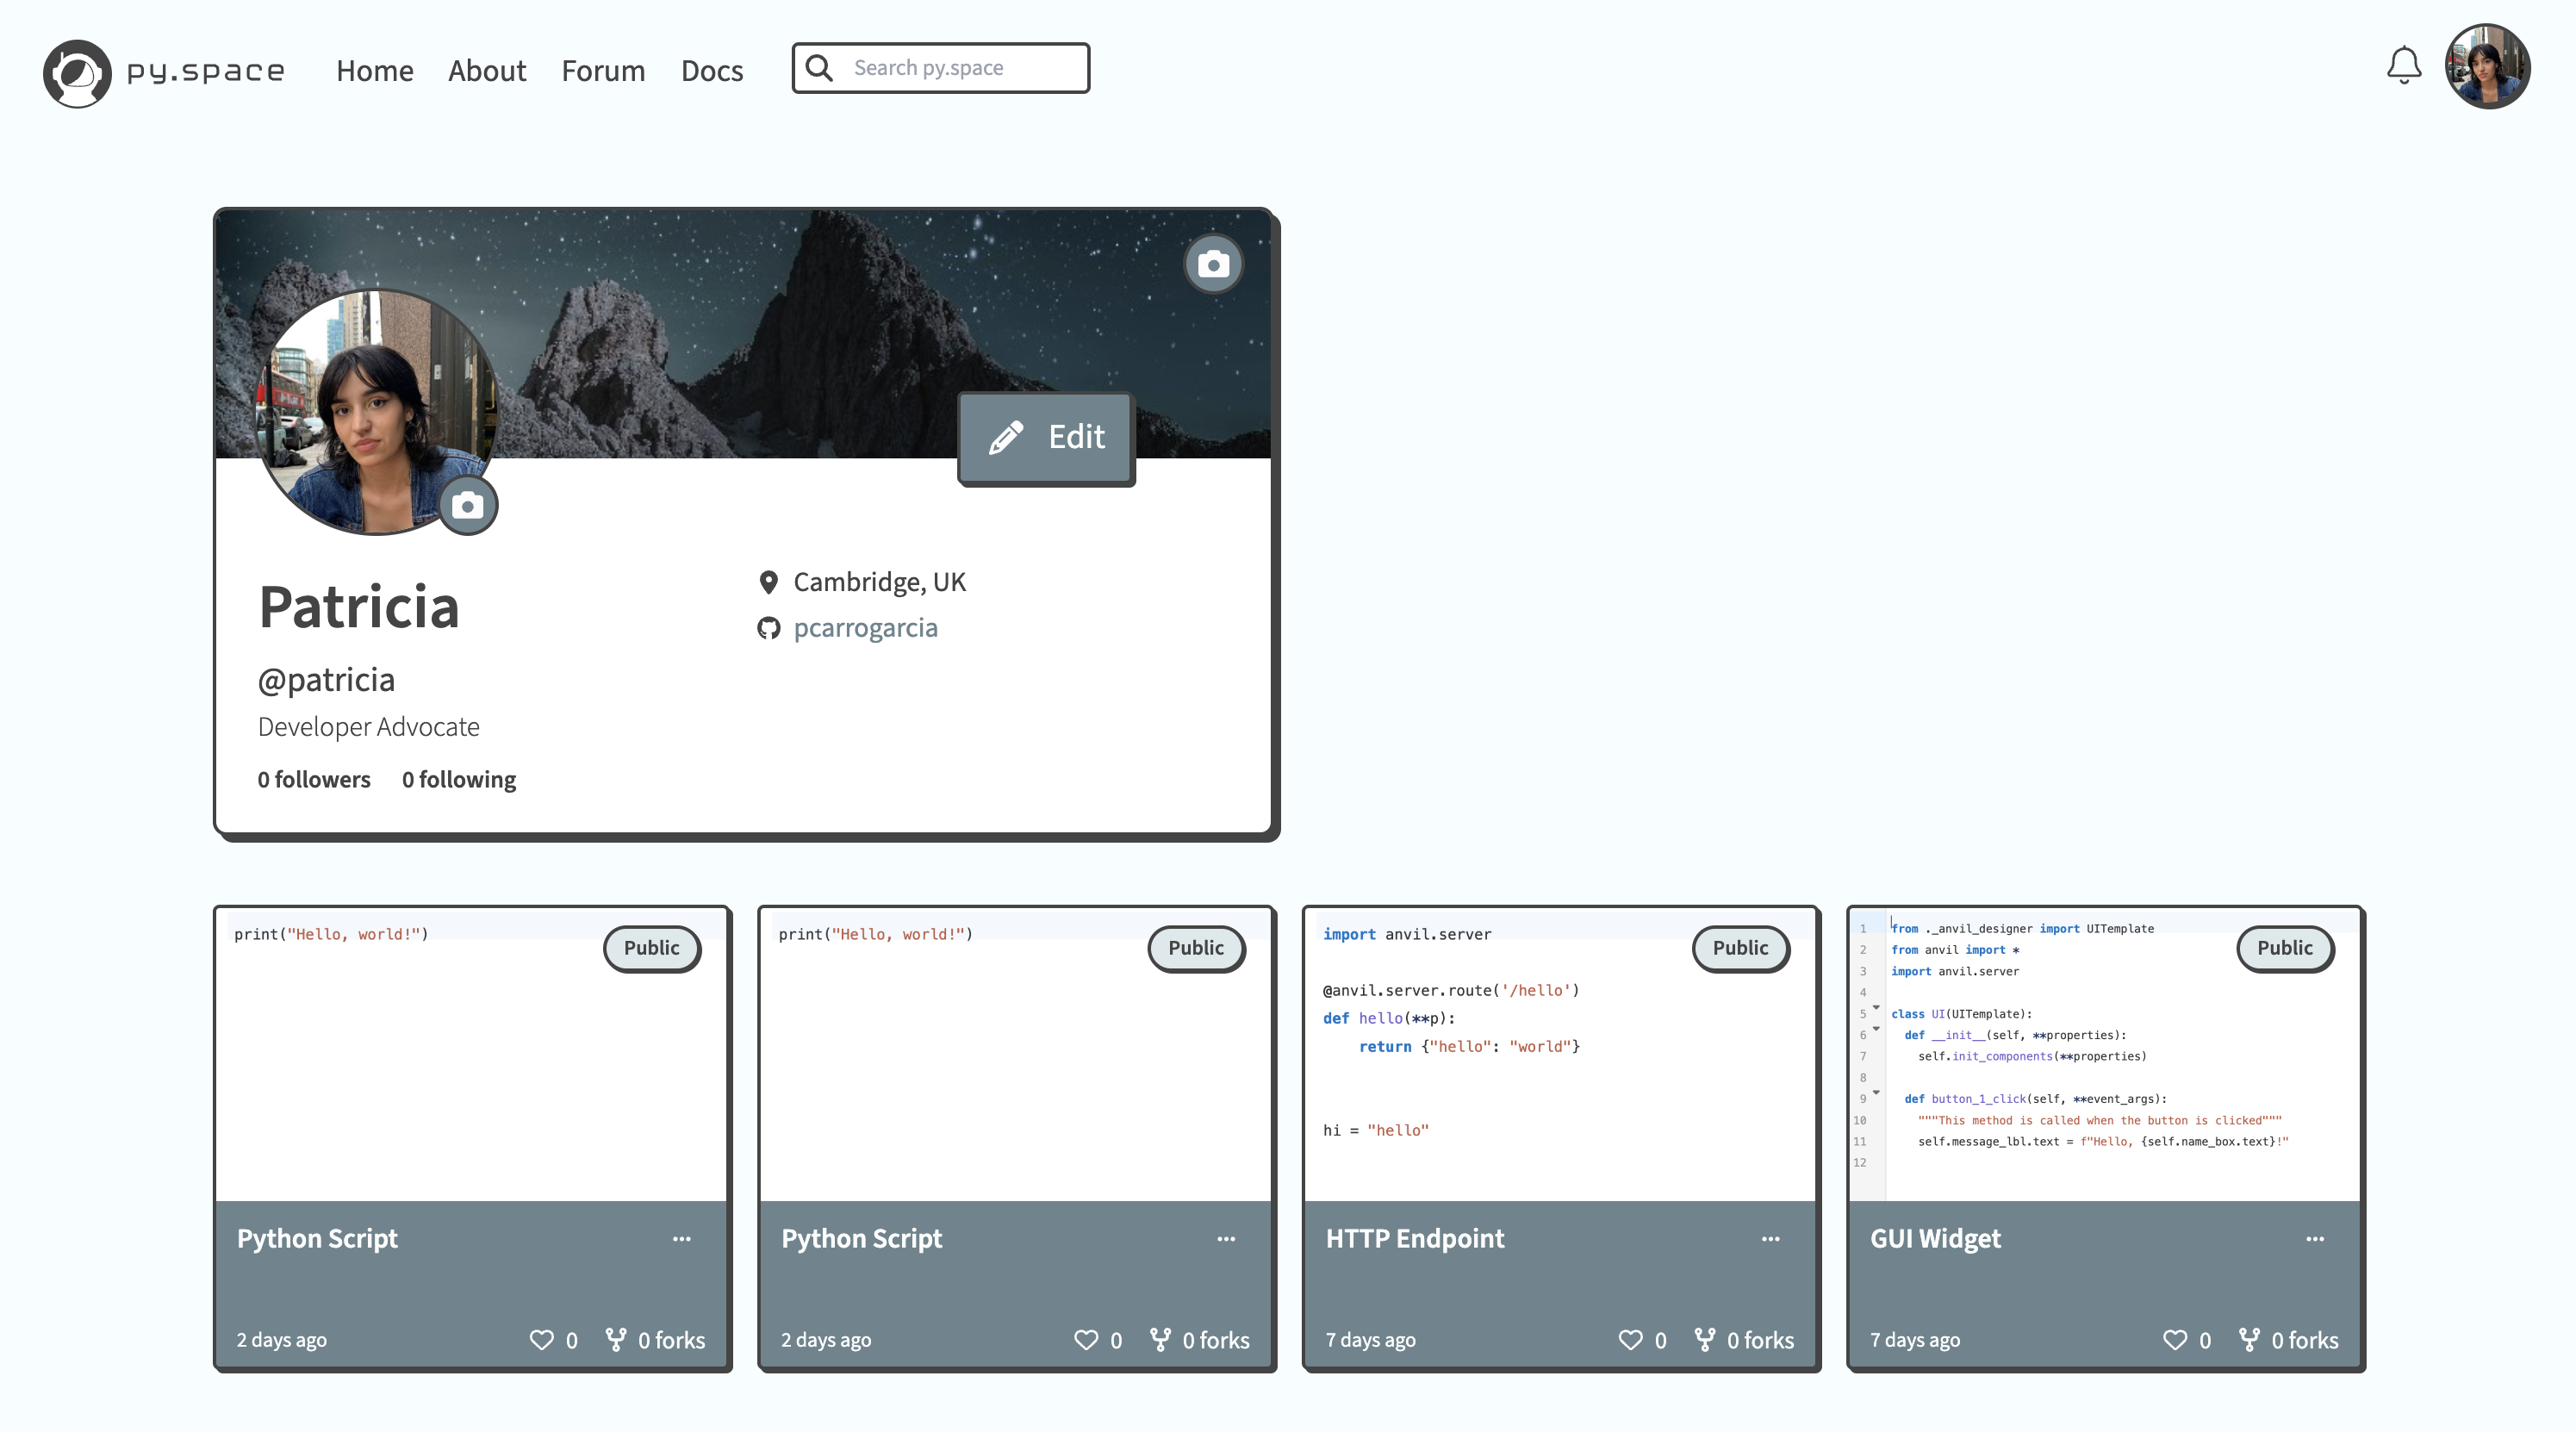The image size is (2576, 1432).
Task: Open the About page
Action: click(x=487, y=71)
